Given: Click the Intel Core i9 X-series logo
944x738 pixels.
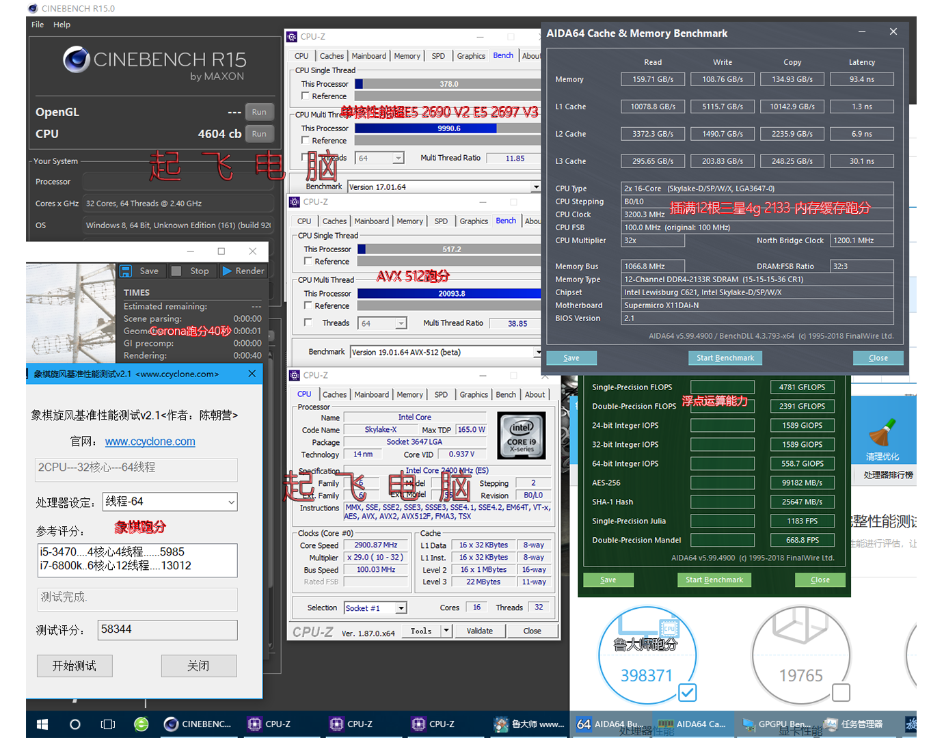Looking at the screenshot, I should [x=522, y=435].
